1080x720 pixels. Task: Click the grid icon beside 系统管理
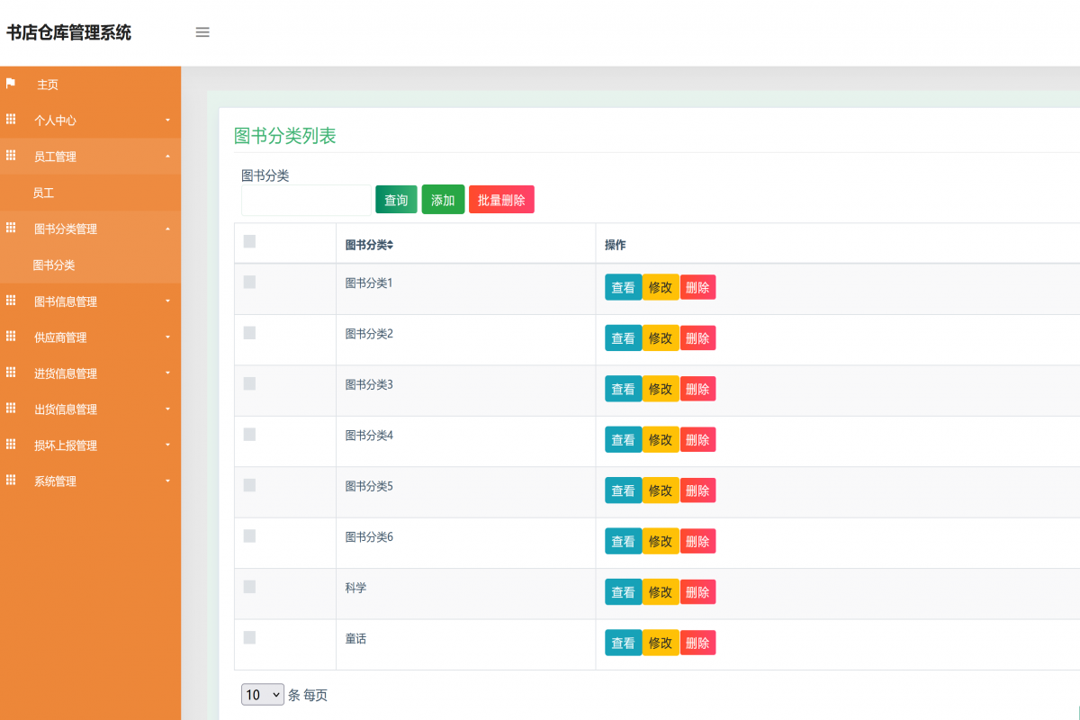click(x=12, y=481)
